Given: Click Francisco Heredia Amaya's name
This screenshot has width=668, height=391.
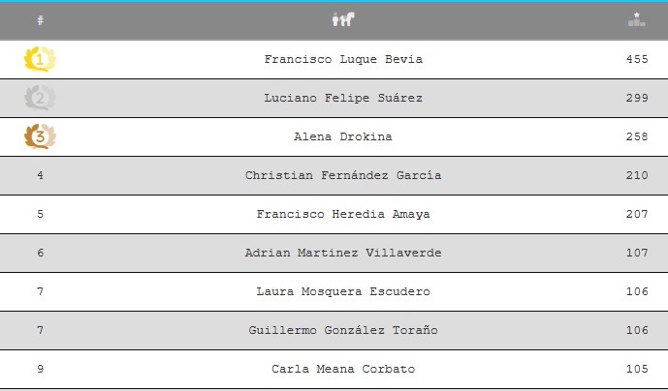Looking at the screenshot, I should (x=343, y=215).
